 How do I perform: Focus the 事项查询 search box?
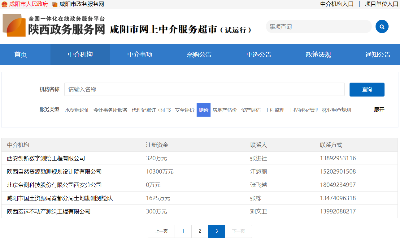click(319, 27)
